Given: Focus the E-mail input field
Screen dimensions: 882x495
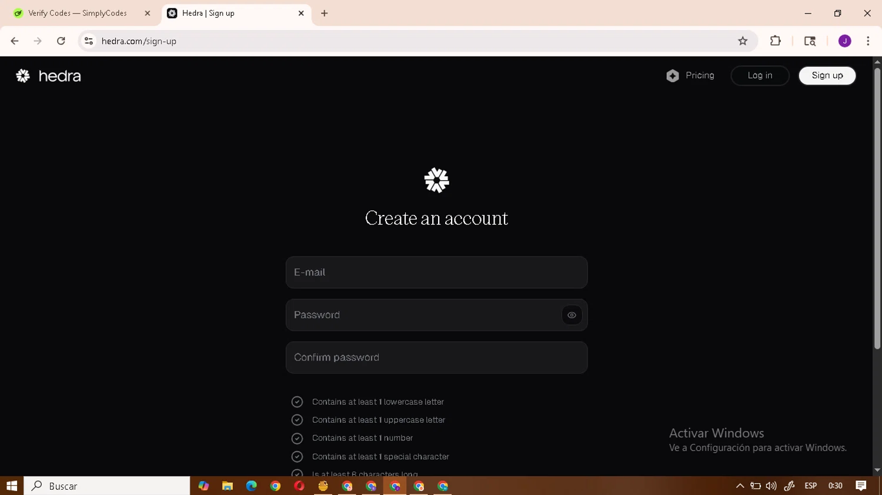Looking at the screenshot, I should tap(436, 272).
